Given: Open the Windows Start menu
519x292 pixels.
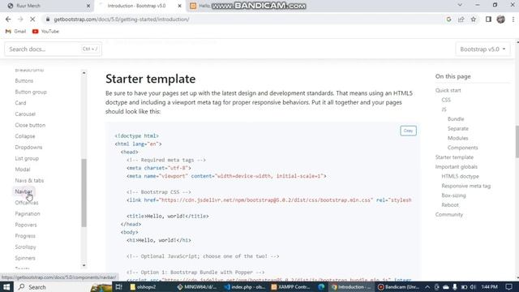Looking at the screenshot, I should point(6,287).
